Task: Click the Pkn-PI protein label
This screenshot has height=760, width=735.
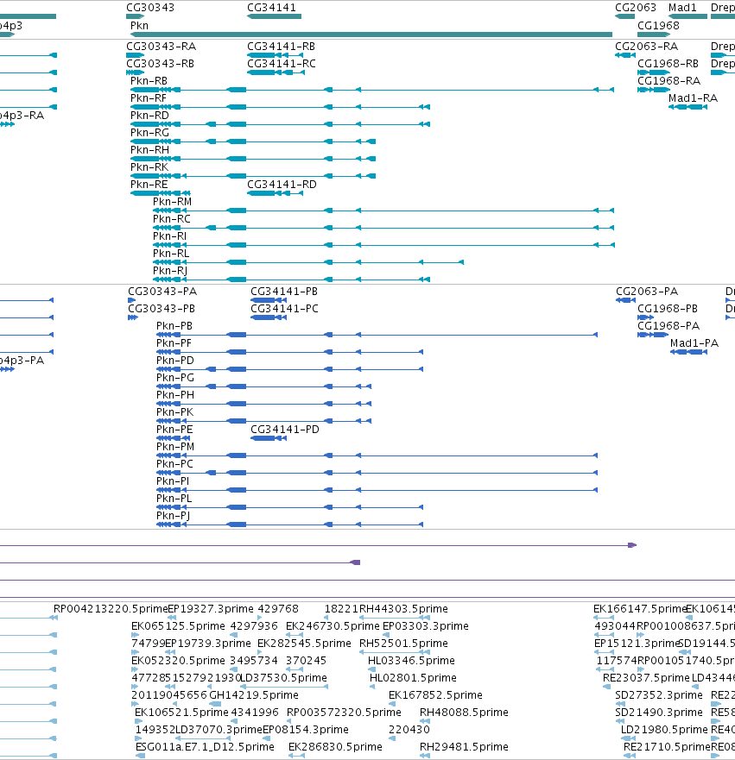Action: click(173, 481)
